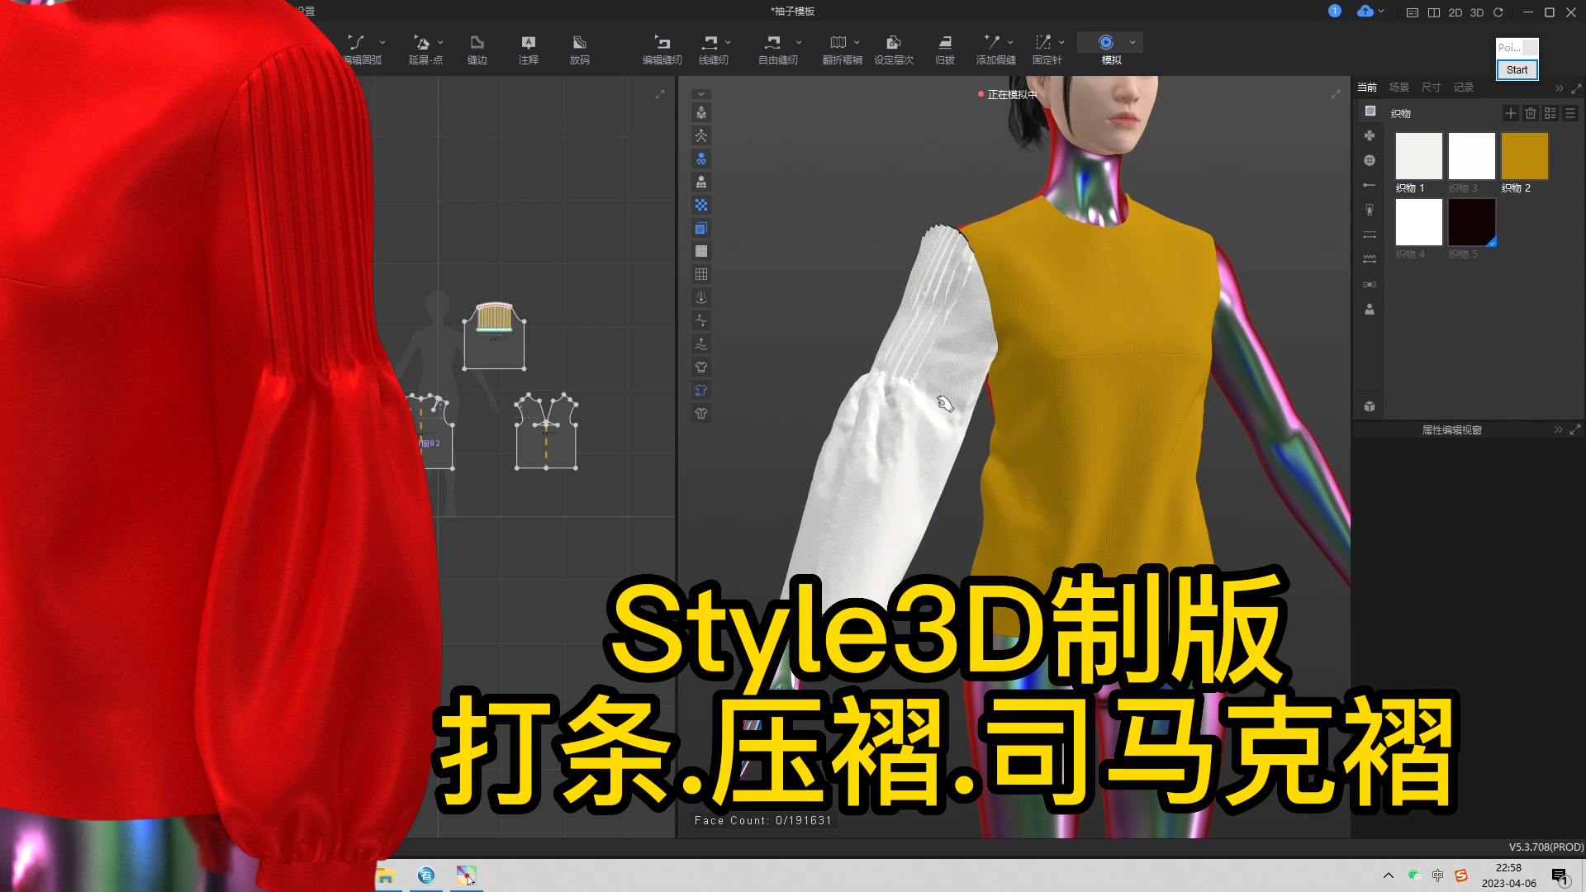Toggle avatar mesh display icon
The image size is (1586, 892).
click(x=700, y=183)
